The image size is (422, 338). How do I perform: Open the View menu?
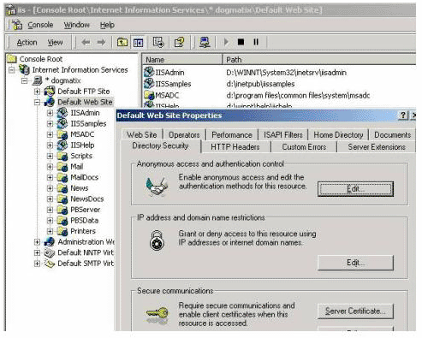click(55, 42)
